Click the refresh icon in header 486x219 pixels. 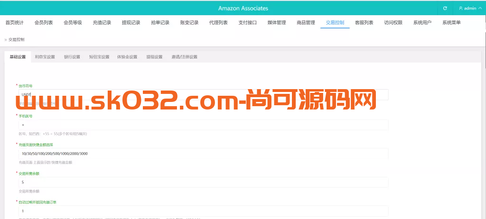(445, 9)
